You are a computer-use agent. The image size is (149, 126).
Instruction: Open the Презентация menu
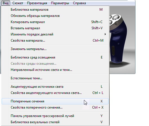pos(37,3)
